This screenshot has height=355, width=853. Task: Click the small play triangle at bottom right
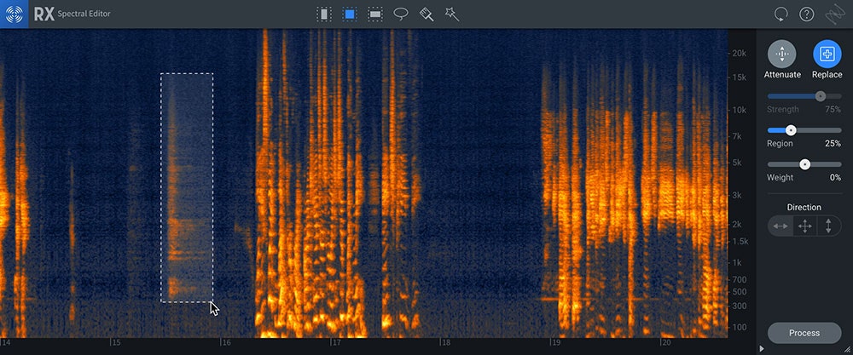(762, 348)
